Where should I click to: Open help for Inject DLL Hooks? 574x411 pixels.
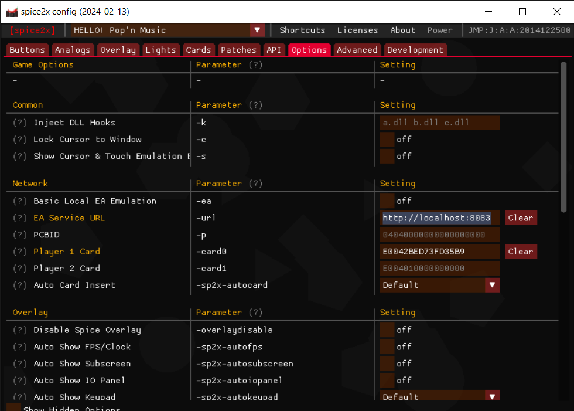pyautogui.click(x=19, y=122)
